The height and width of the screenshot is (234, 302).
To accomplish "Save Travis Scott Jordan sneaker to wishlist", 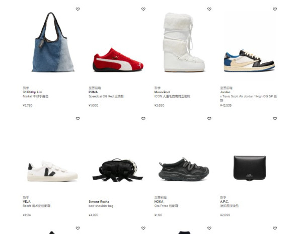I will (x=275, y=9).
